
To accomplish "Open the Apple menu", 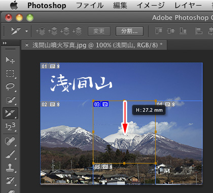I will pos(14,5).
